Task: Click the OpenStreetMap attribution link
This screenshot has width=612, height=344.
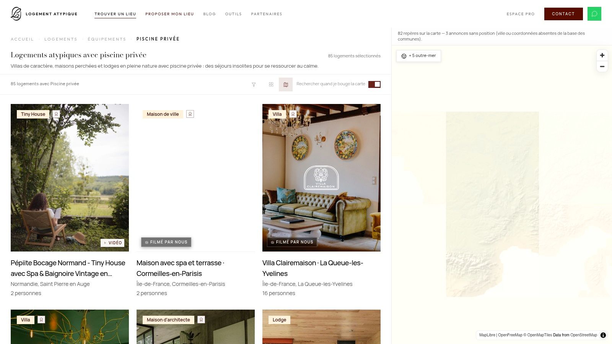Action: point(583,335)
